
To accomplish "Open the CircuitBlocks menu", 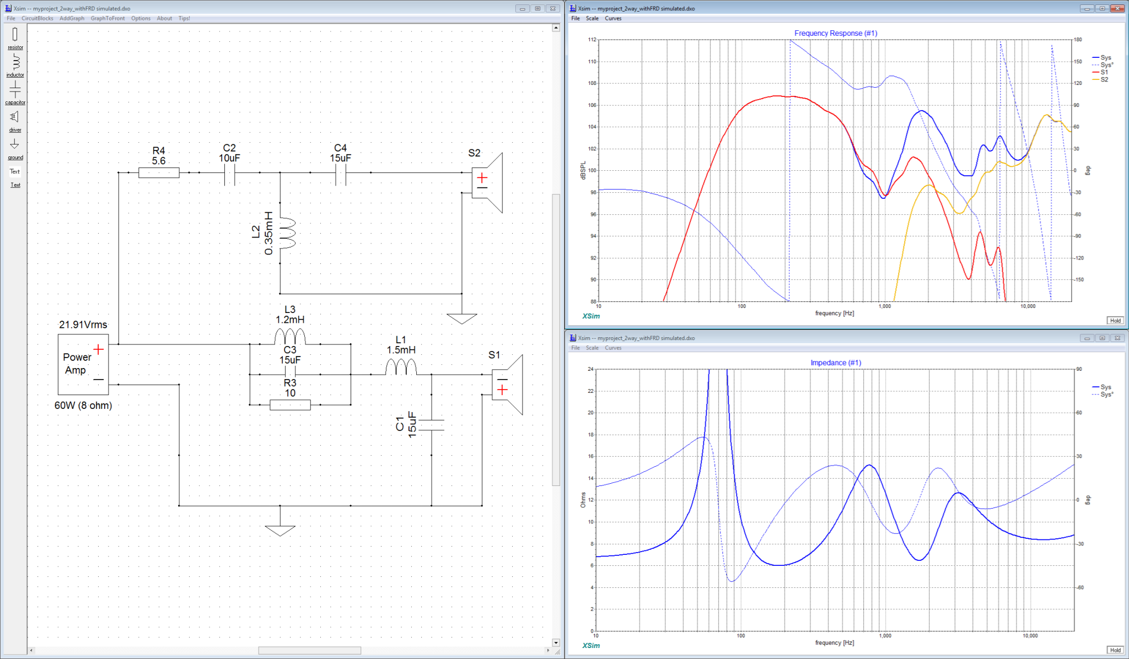I will coord(37,18).
